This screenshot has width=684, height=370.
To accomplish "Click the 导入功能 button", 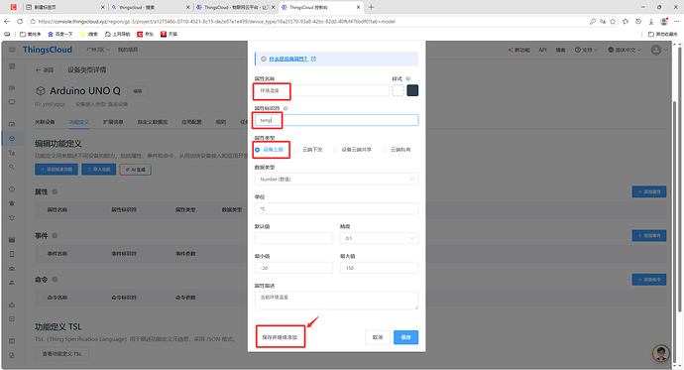I will [x=98, y=170].
